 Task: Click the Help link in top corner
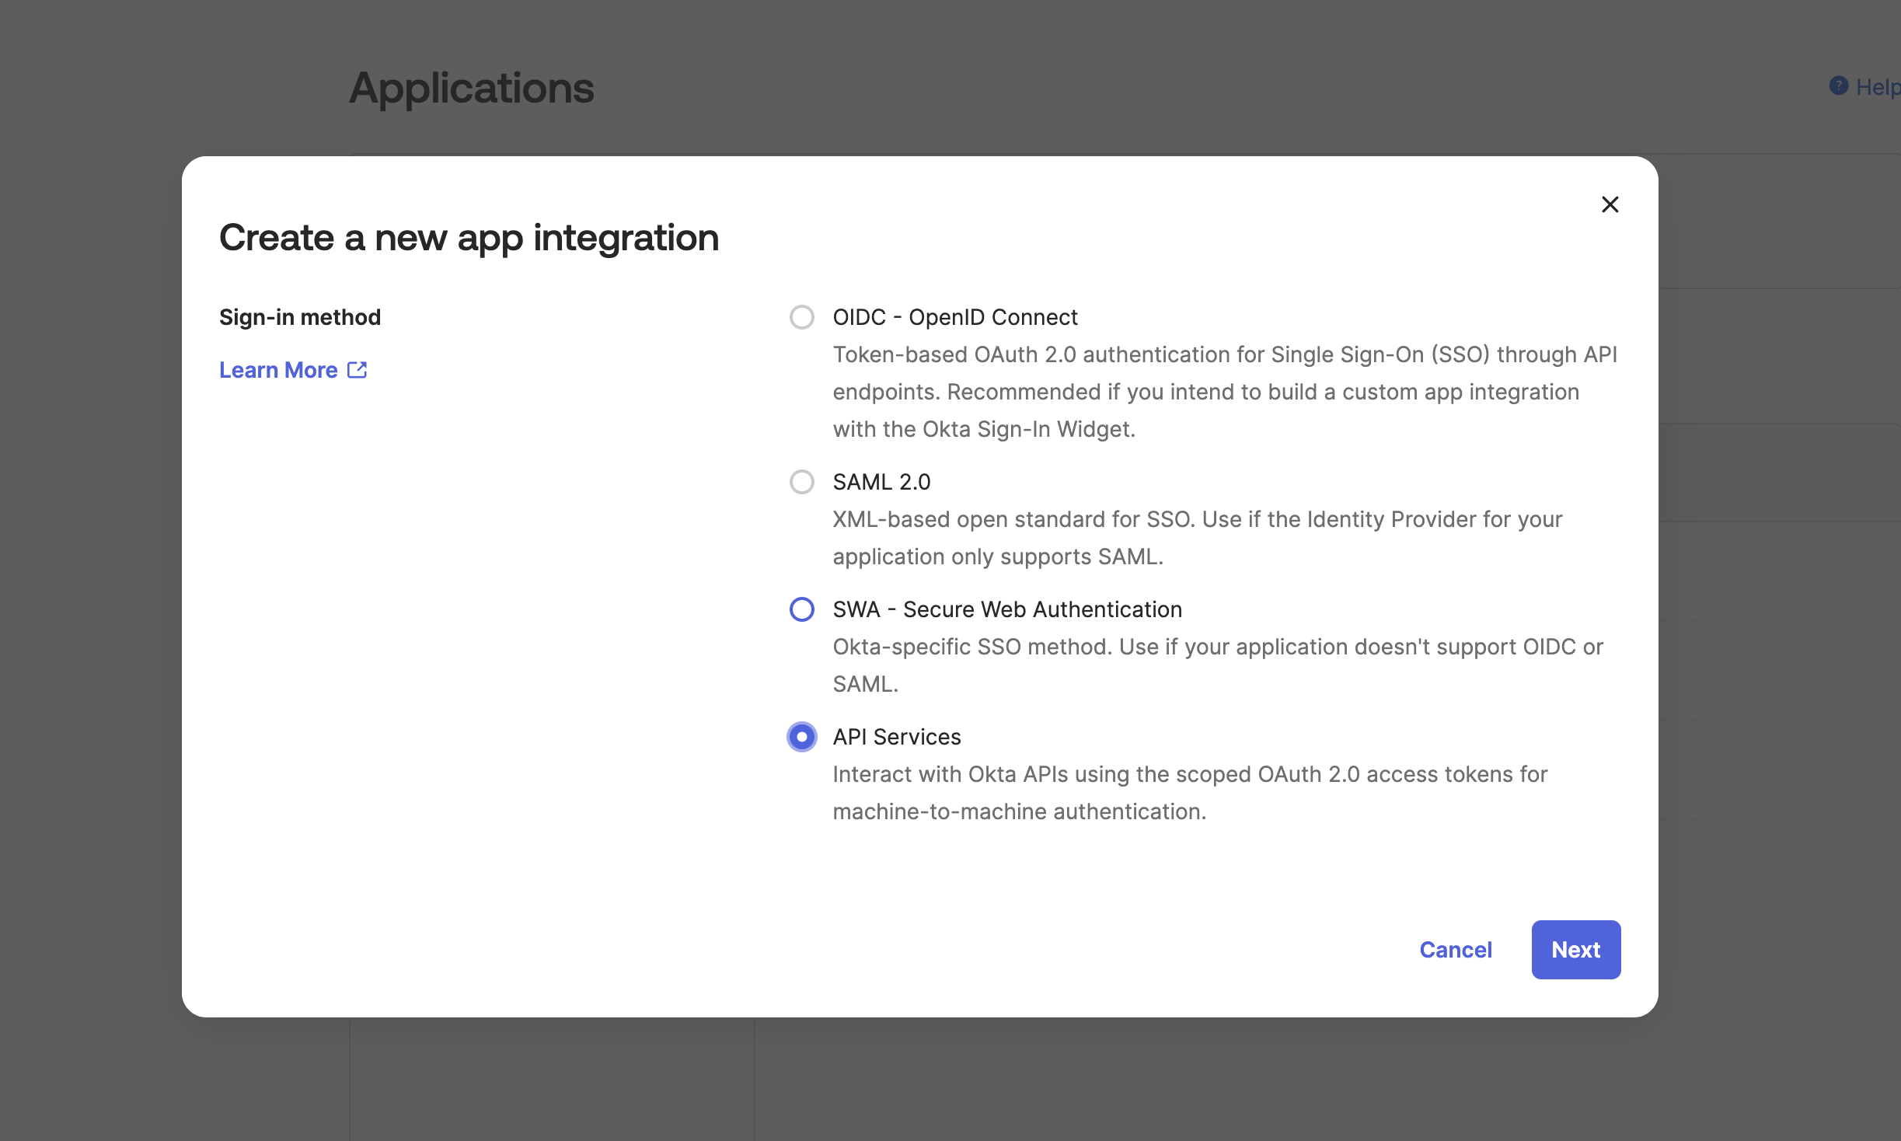1876,87
